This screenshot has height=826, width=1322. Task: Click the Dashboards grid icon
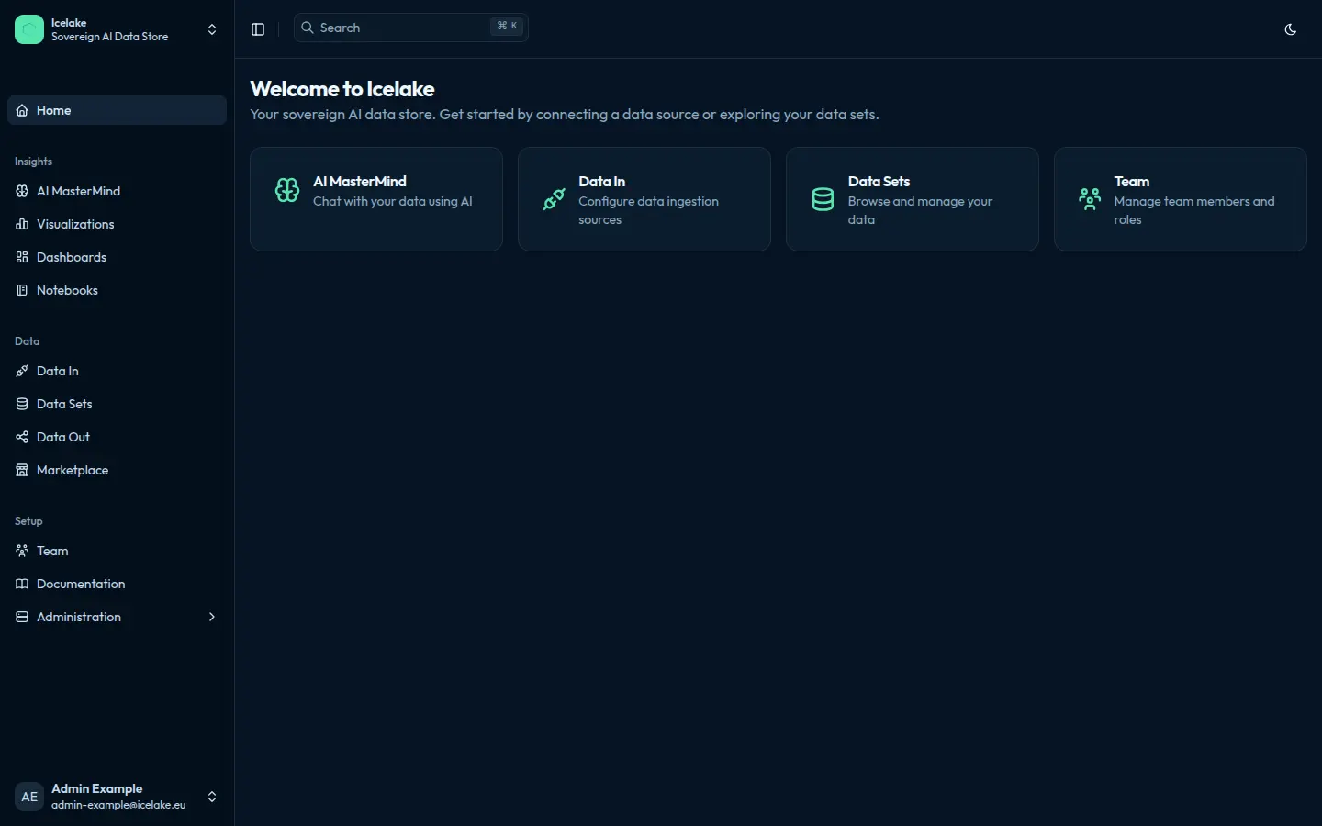21,257
